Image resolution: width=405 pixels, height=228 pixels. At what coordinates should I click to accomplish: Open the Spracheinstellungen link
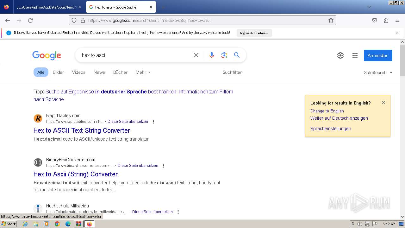tap(331, 129)
